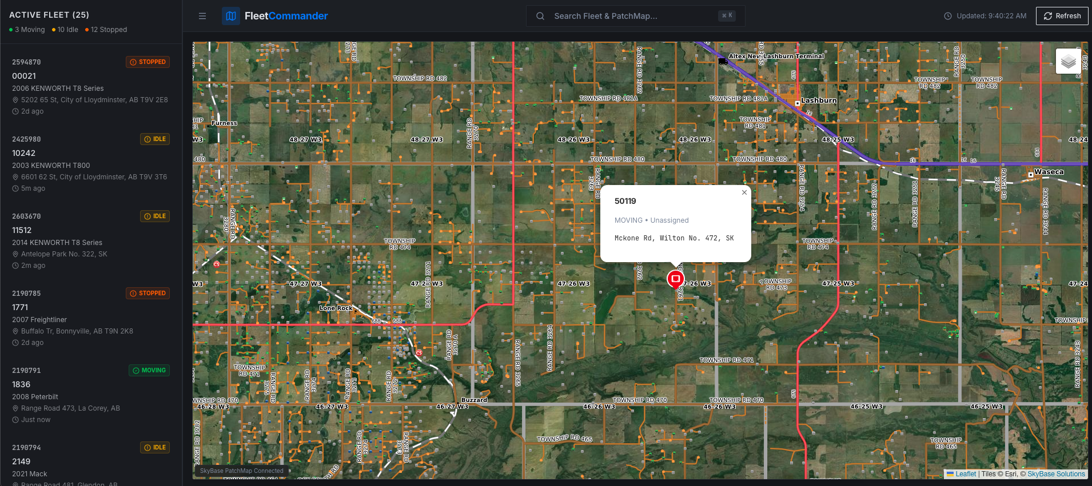Viewport: 1092px width, 486px height.
Task: Filter by 12 Stopped status
Action: coord(108,30)
